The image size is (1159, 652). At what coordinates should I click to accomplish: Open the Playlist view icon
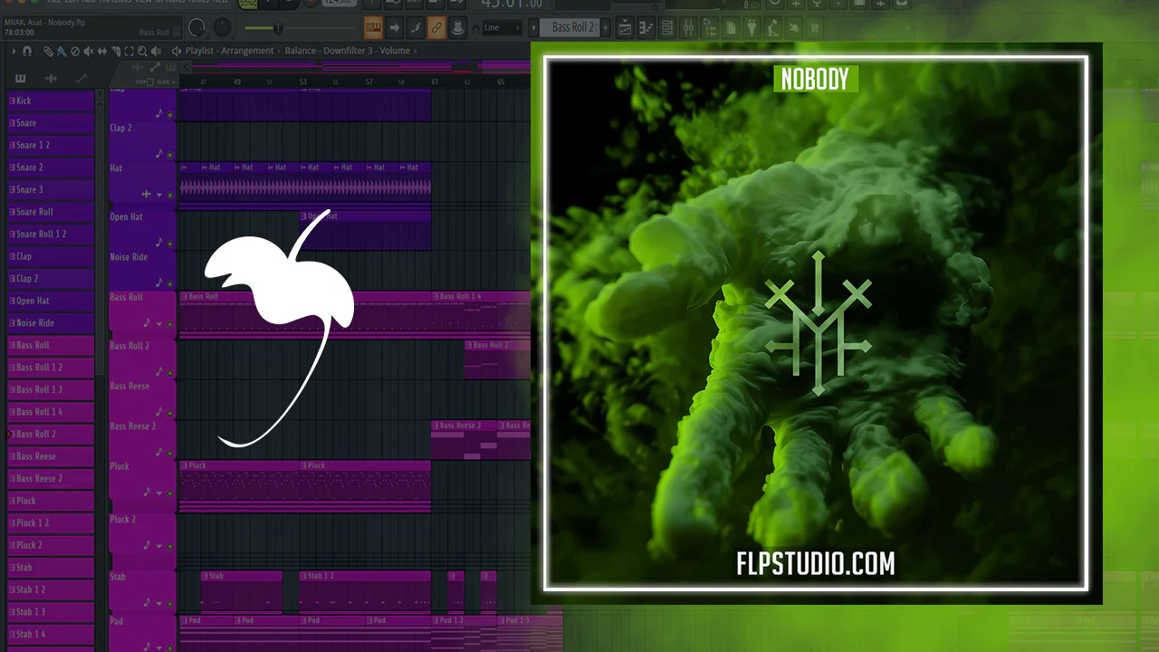[625, 27]
